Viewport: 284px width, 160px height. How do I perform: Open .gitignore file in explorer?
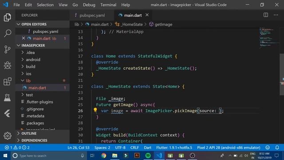coord(43,109)
